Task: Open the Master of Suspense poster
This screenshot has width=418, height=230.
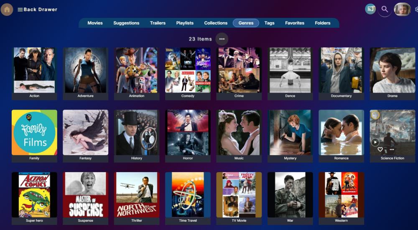Action: 86,195
